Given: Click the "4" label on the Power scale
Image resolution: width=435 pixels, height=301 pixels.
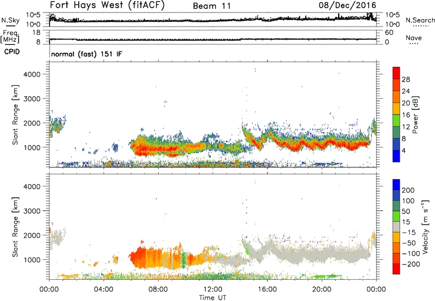Looking at the screenshot, I should pos(404,150).
